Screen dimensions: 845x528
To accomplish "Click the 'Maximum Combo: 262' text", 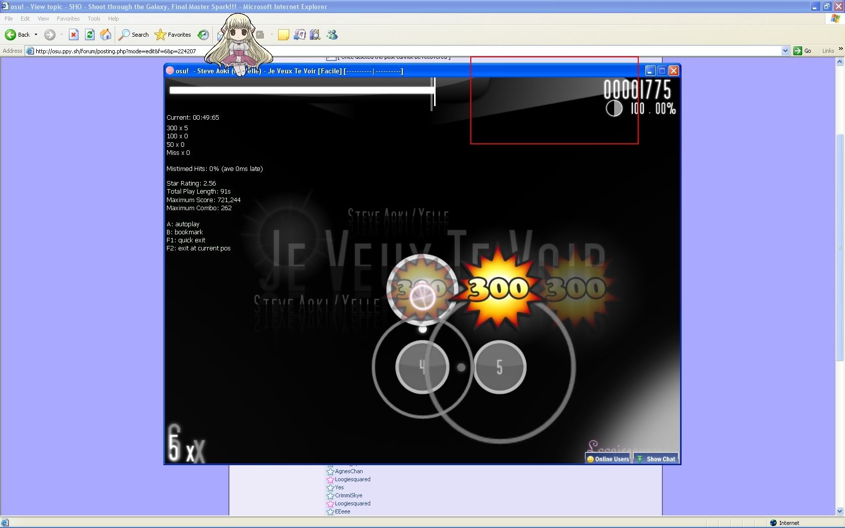I will [x=199, y=208].
